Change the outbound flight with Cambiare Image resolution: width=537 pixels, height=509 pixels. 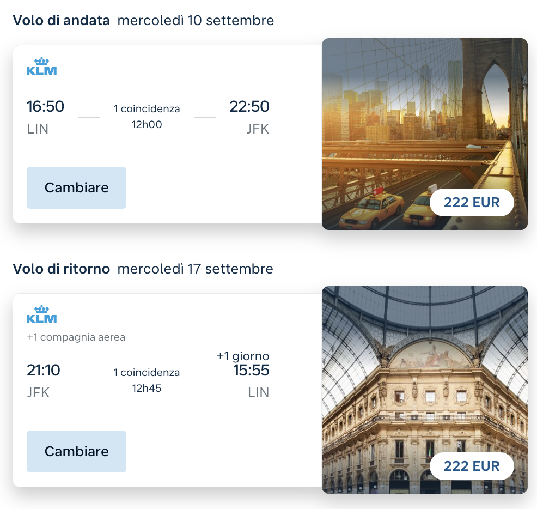pyautogui.click(x=76, y=188)
